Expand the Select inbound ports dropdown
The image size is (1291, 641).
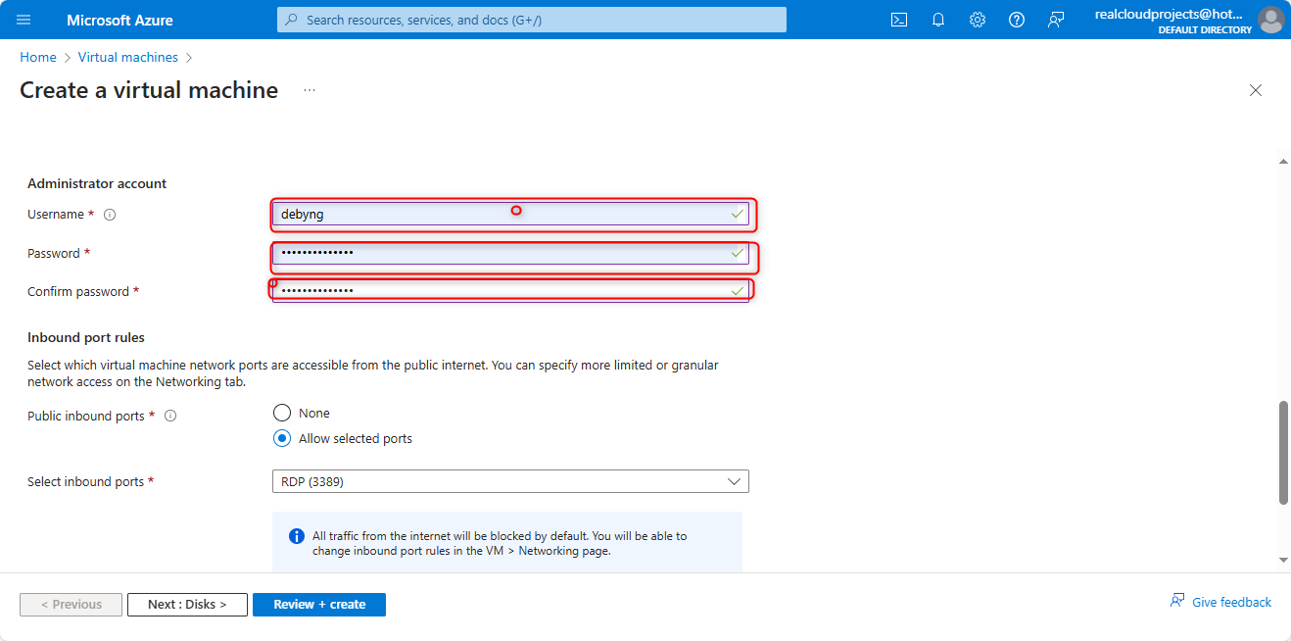(509, 481)
